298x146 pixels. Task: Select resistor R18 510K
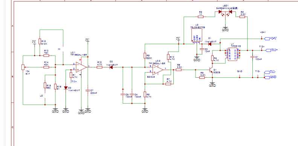pos(40,41)
